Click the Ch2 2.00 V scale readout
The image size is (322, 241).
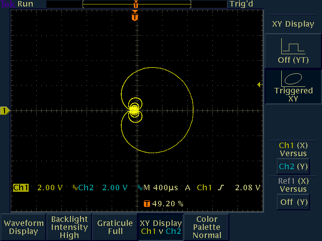[103, 188]
